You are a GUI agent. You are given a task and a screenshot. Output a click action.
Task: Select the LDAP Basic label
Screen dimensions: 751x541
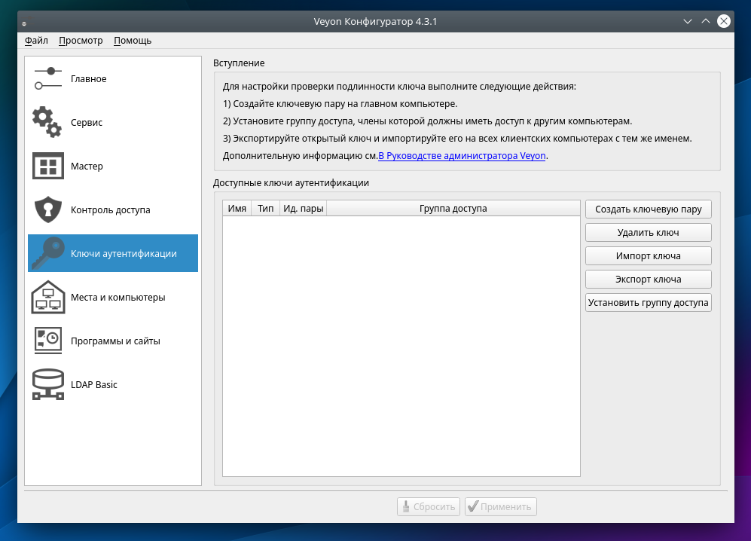point(94,384)
